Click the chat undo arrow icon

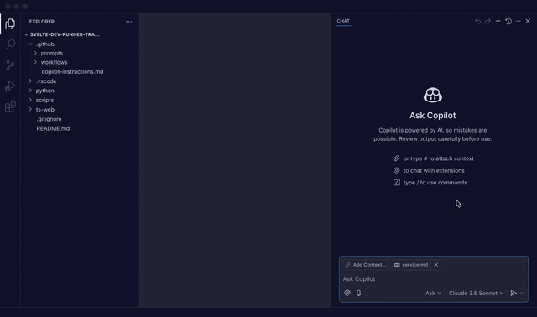[477, 21]
